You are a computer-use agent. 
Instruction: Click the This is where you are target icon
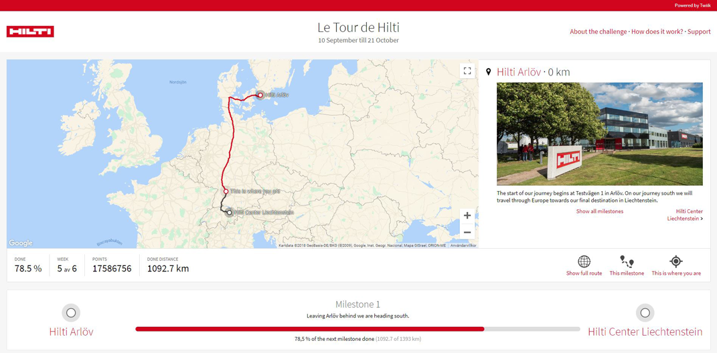(676, 261)
